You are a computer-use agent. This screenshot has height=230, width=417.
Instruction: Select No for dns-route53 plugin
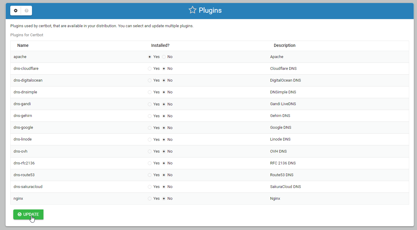point(164,175)
